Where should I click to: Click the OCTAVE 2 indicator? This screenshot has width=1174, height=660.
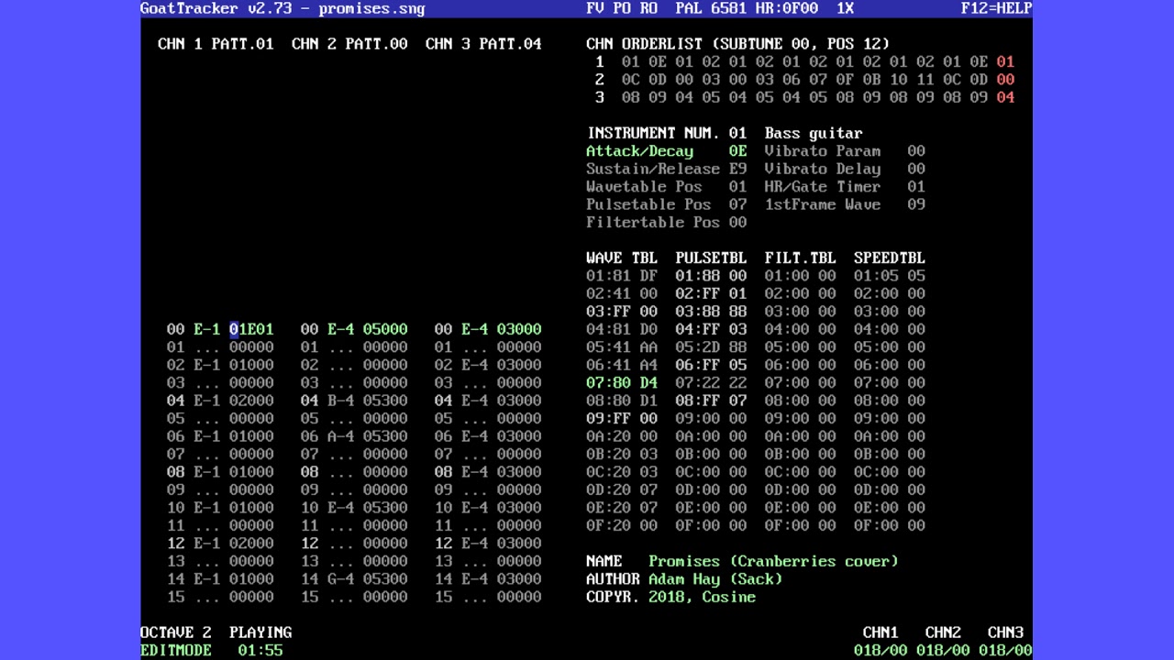(x=175, y=633)
